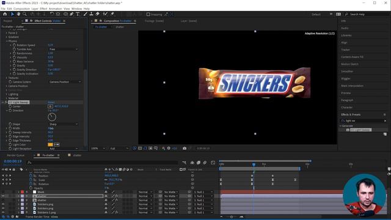Switch to the Project panel tab
391x220 pixels.
(x=8, y=21)
